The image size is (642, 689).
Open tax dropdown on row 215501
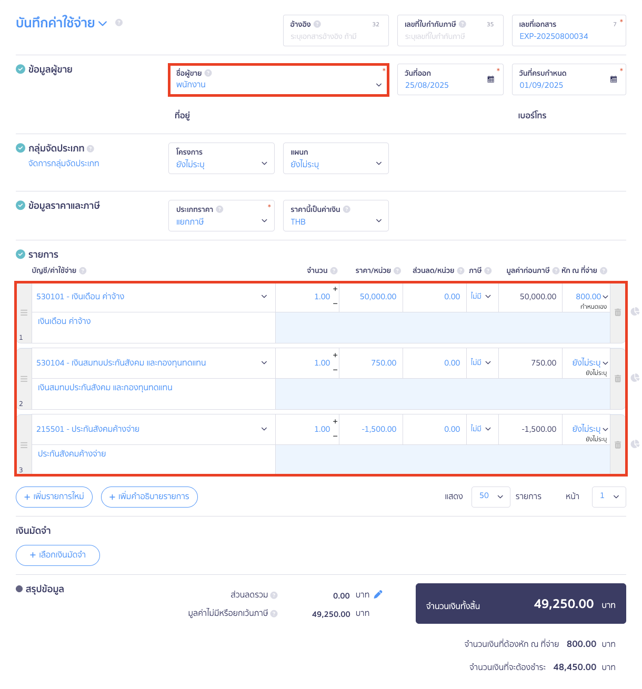click(481, 429)
